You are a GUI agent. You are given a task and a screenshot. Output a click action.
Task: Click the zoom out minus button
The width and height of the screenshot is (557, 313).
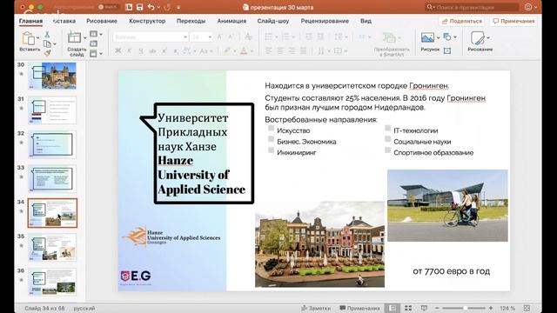(437, 308)
